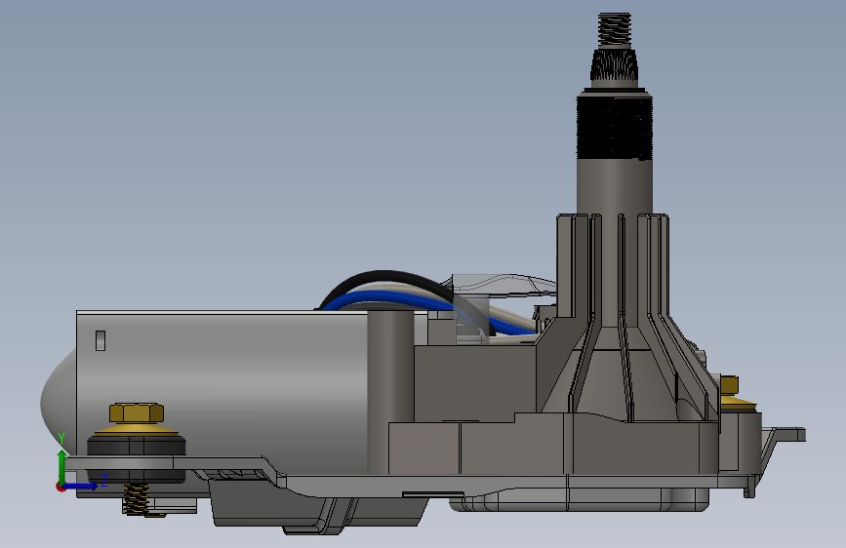Image resolution: width=846 pixels, height=548 pixels.
Task: Select the brass hex nut at right side
Action: [x=730, y=385]
